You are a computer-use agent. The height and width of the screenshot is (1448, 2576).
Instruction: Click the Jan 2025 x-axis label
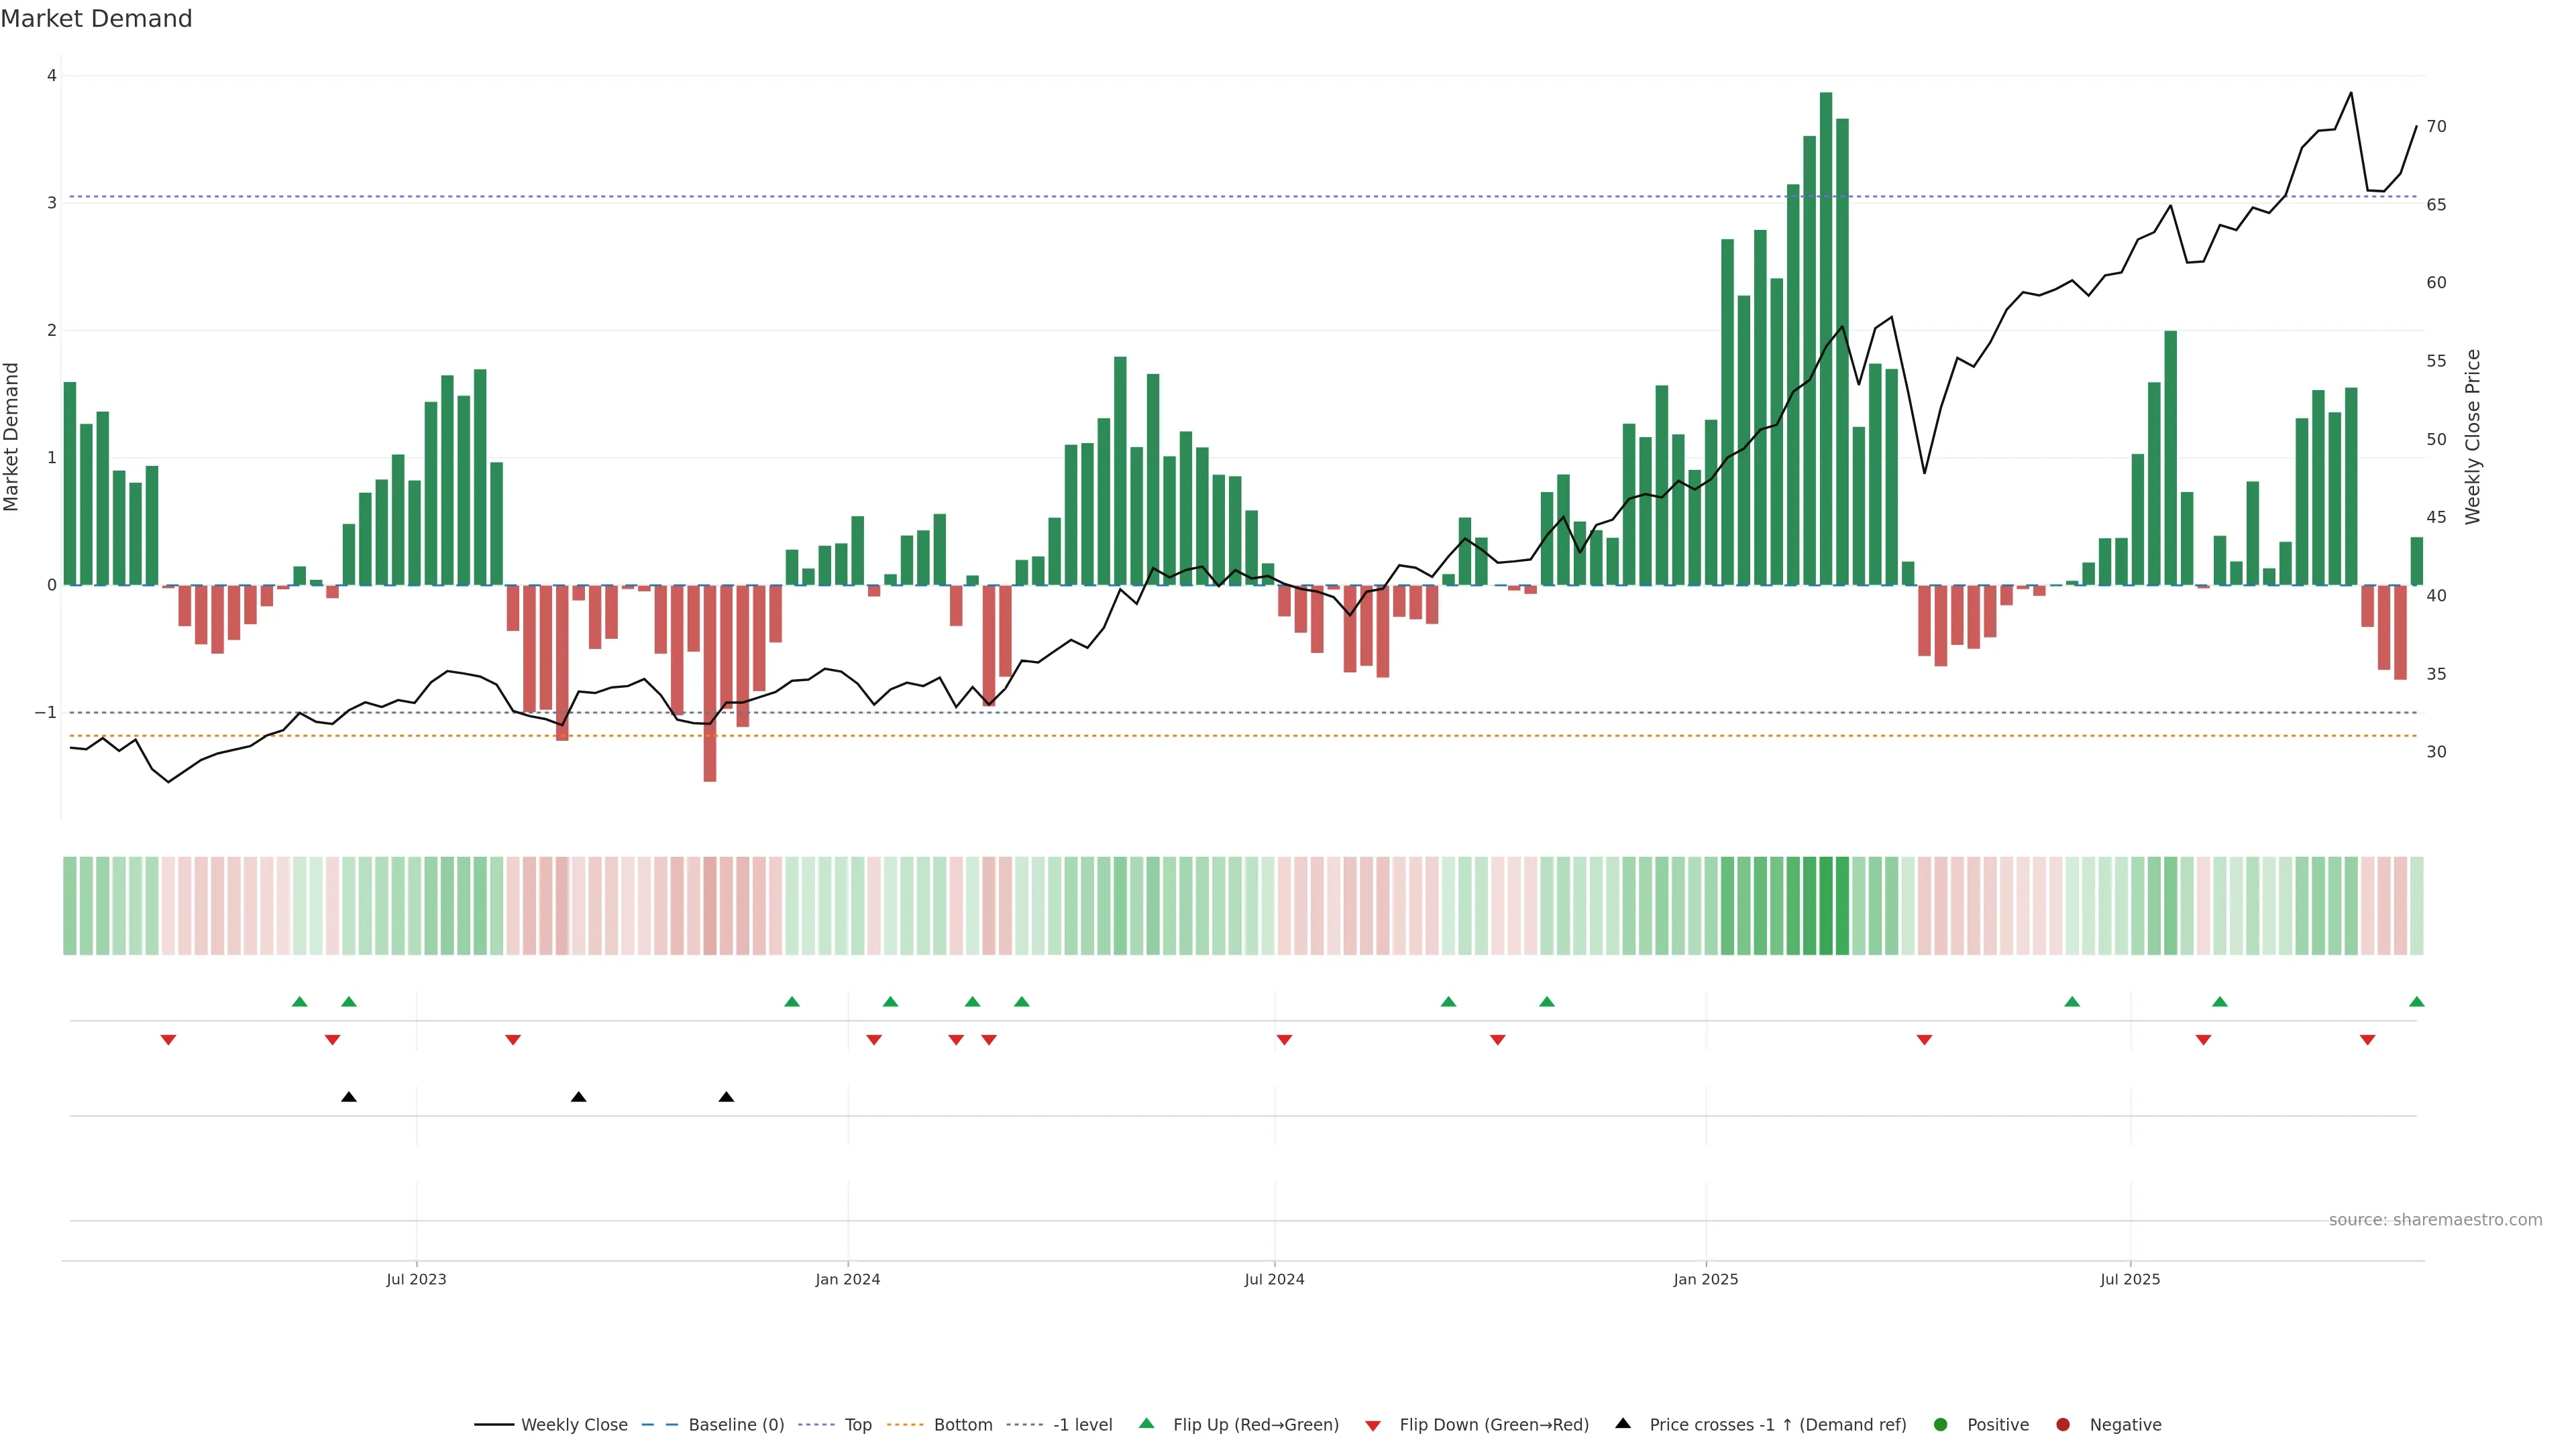coord(1705,1279)
